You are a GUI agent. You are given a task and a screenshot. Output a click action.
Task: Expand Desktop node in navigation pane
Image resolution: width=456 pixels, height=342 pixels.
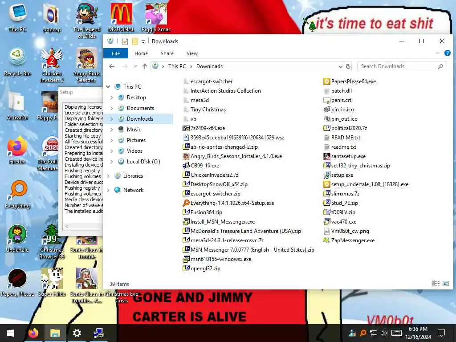click(x=112, y=98)
